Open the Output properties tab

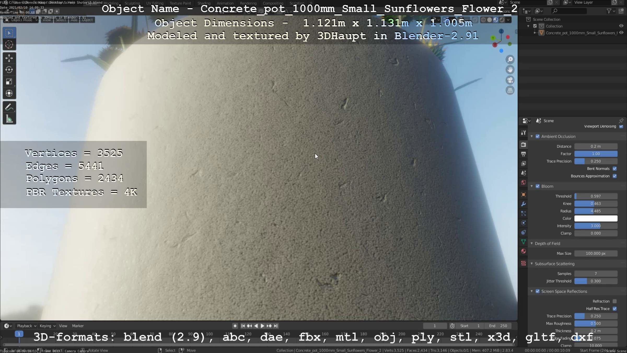coord(524,154)
